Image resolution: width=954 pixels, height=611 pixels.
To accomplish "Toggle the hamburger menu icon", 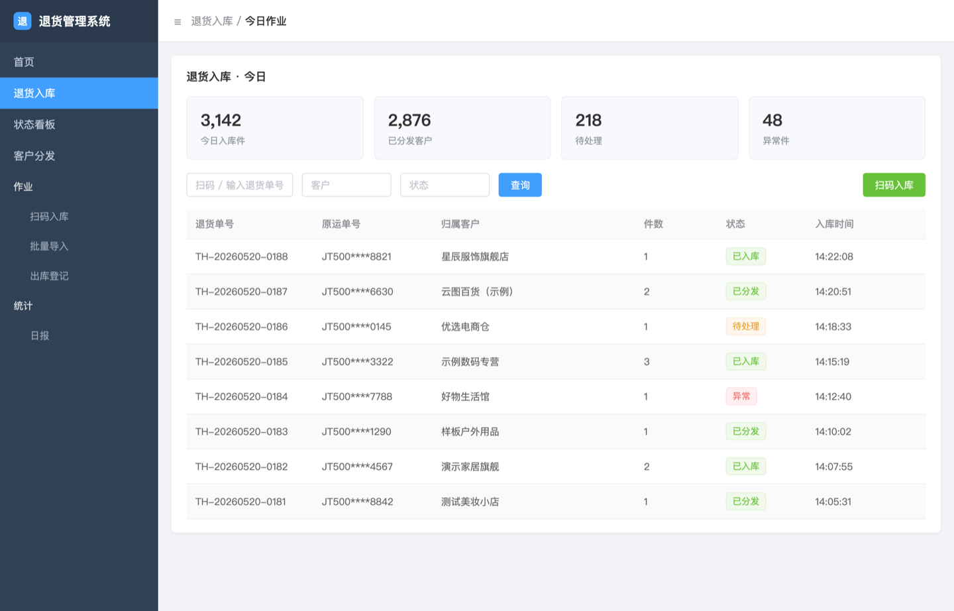I will pos(178,22).
